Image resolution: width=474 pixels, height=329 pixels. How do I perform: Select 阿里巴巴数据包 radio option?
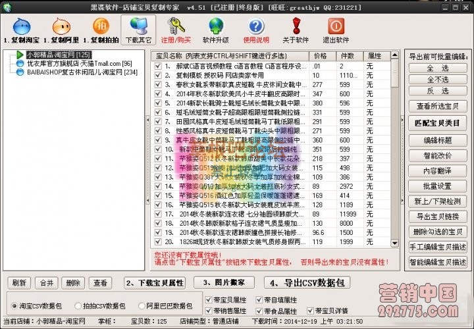click(141, 306)
